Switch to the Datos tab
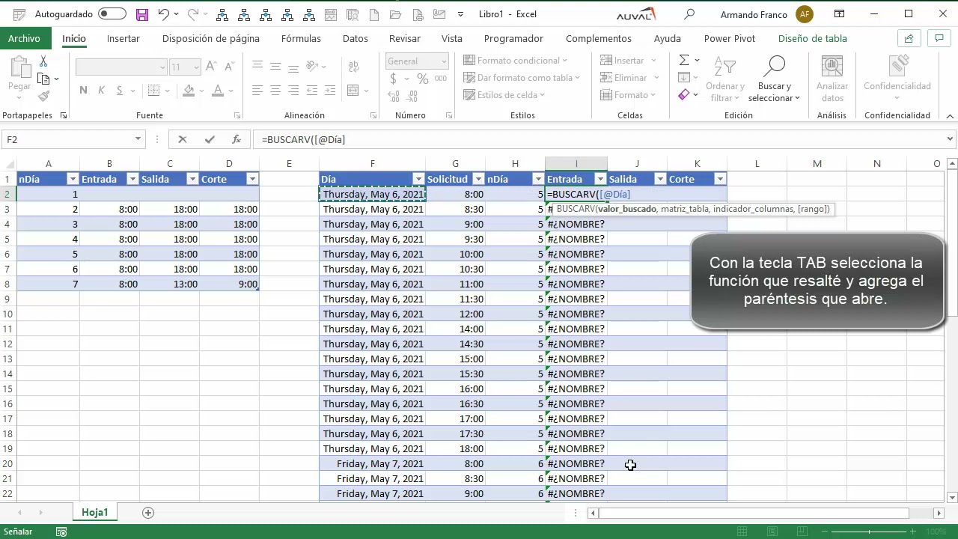Image resolution: width=958 pixels, height=539 pixels. (x=355, y=39)
